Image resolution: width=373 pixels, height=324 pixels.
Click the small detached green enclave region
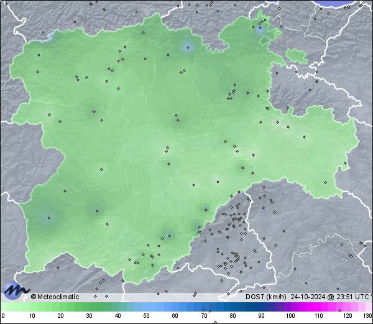click(x=297, y=56)
